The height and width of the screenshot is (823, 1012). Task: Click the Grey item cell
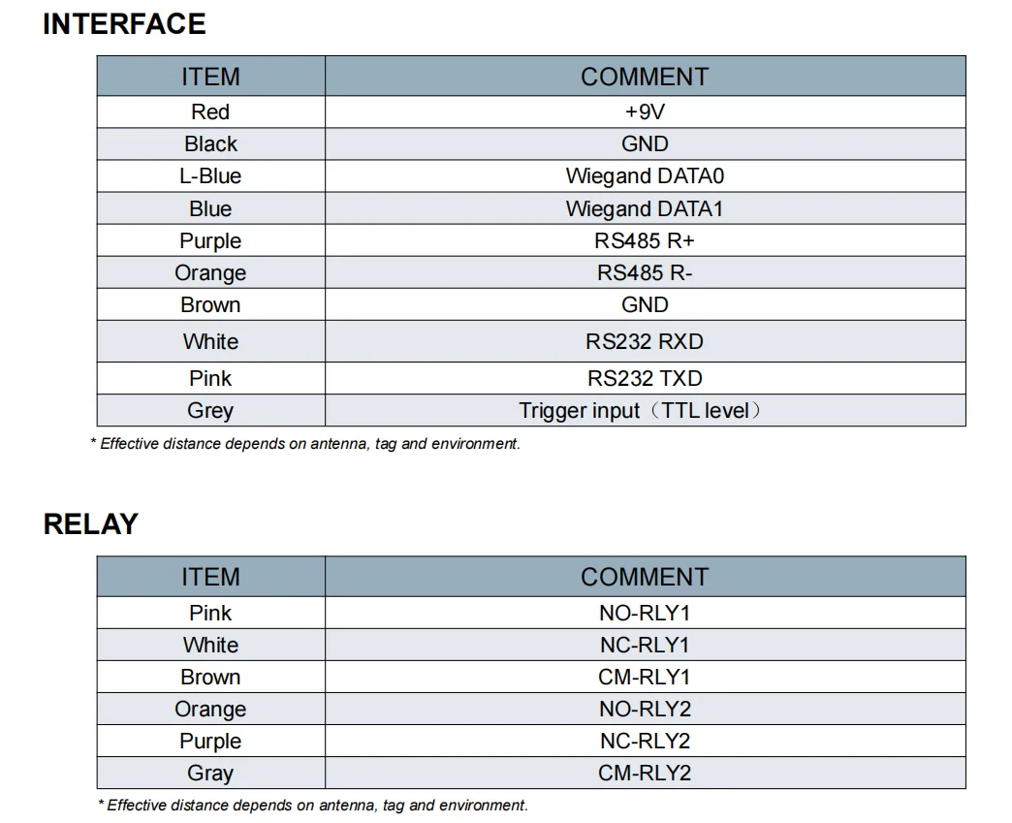pyautogui.click(x=210, y=410)
